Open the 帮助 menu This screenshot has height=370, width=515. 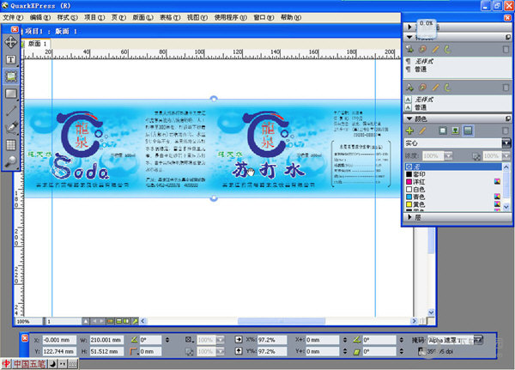coord(288,16)
